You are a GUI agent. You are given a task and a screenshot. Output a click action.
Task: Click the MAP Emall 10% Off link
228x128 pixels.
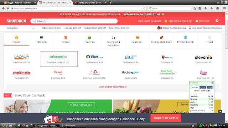[119, 28]
